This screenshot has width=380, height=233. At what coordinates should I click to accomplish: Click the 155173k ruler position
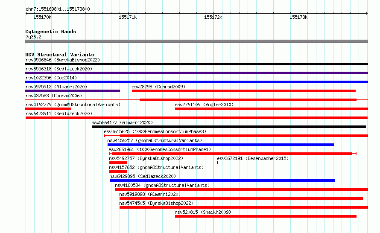point(298,17)
